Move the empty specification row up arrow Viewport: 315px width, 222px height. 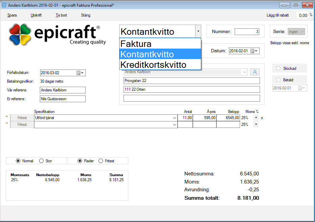pyautogui.click(x=7, y=123)
